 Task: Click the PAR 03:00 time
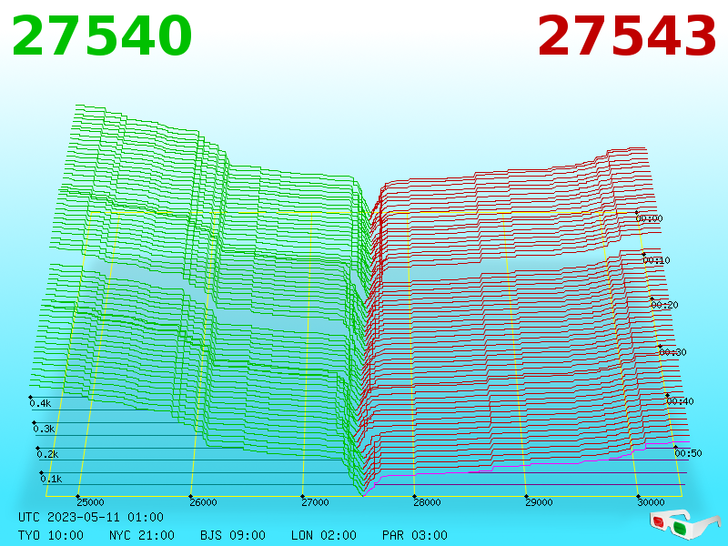[x=415, y=535]
